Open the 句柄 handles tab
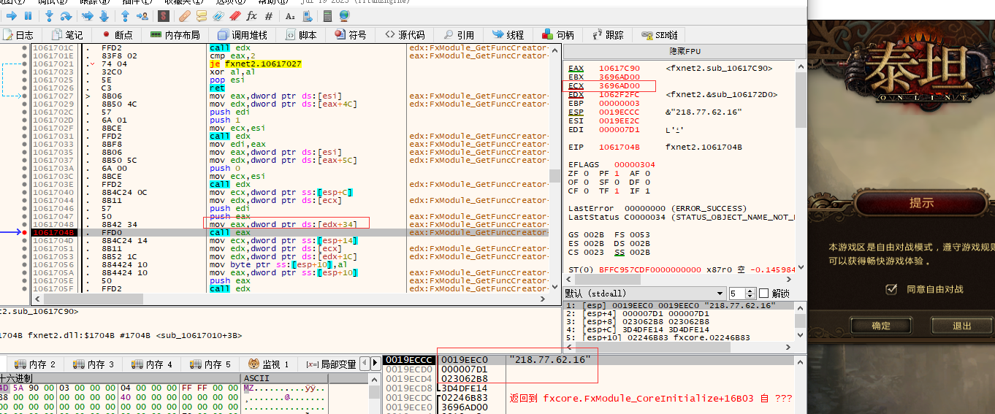 [558, 35]
